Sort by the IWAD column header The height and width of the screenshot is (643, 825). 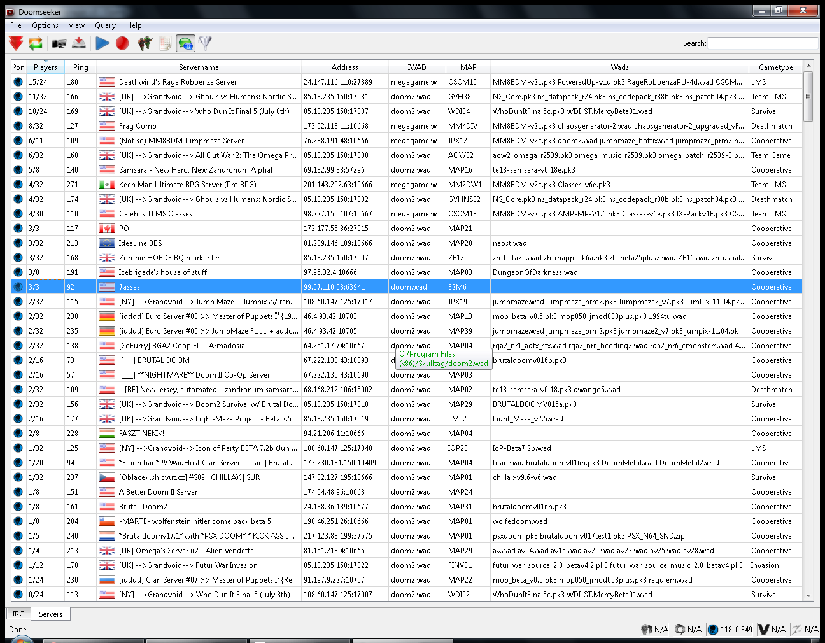click(417, 67)
